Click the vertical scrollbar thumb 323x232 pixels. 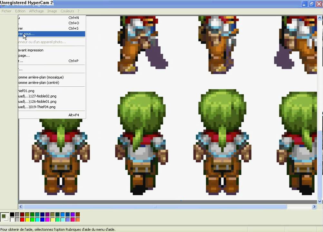click(319, 165)
